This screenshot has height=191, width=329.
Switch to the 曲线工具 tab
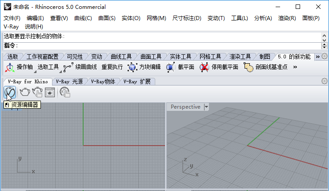point(121,57)
